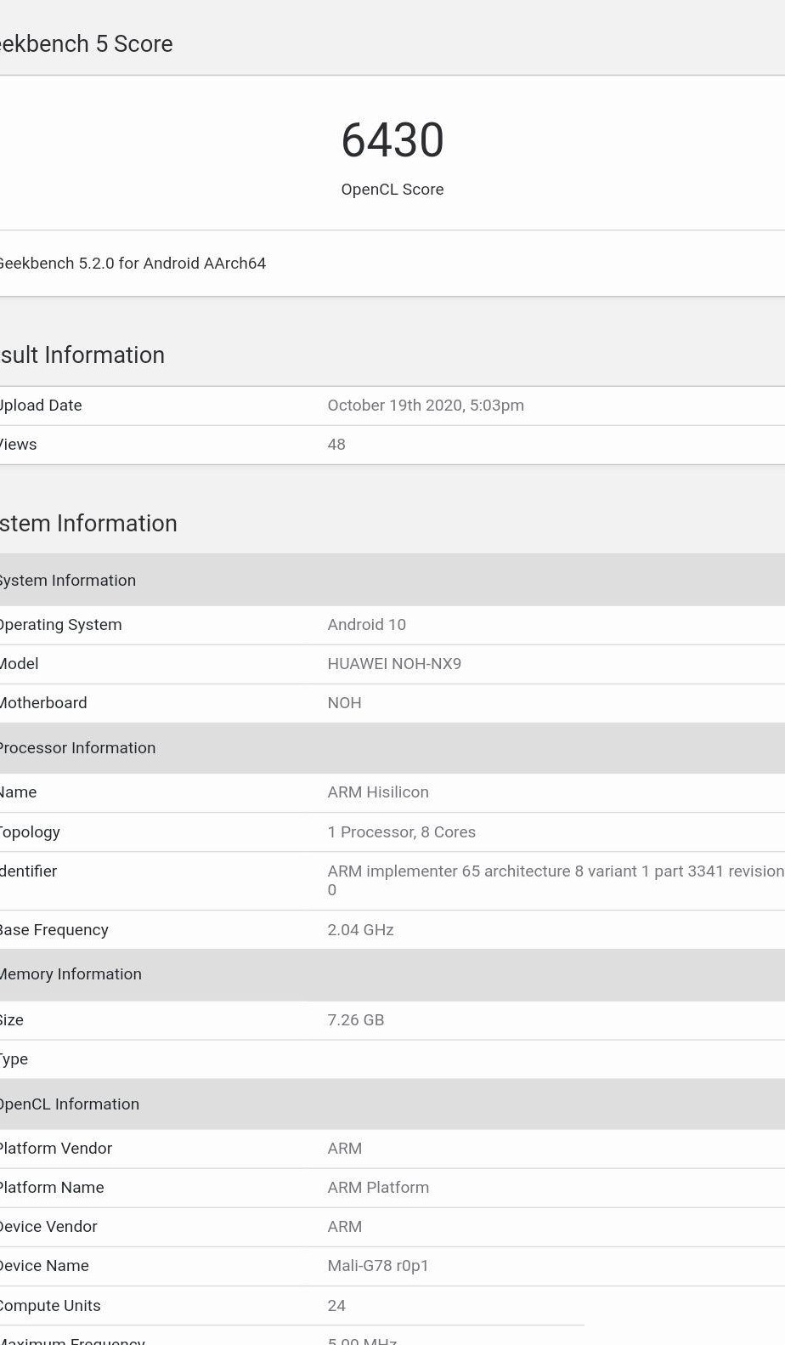Select the Android 10 operating system value
Viewport: 785px width, 1345px height.
click(367, 625)
